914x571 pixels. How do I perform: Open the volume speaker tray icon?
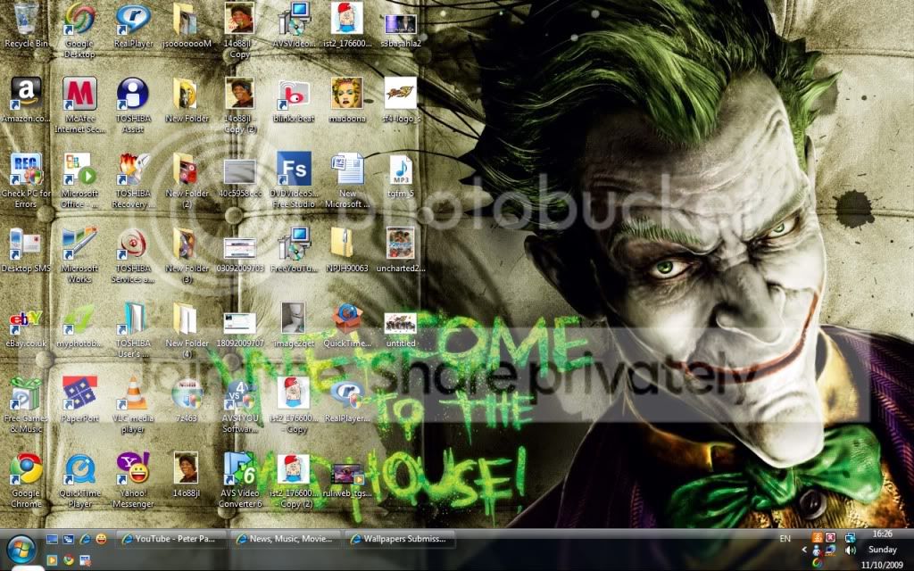(x=851, y=550)
